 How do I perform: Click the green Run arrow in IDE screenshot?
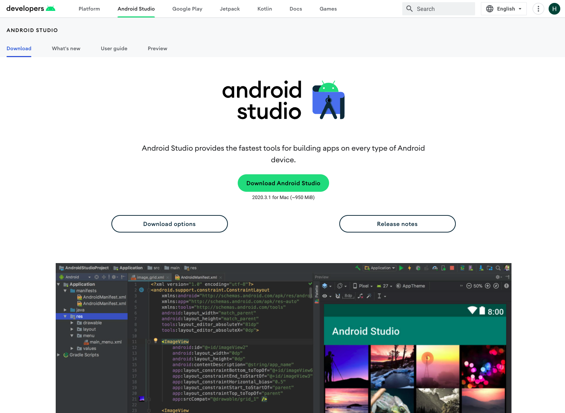pos(401,268)
